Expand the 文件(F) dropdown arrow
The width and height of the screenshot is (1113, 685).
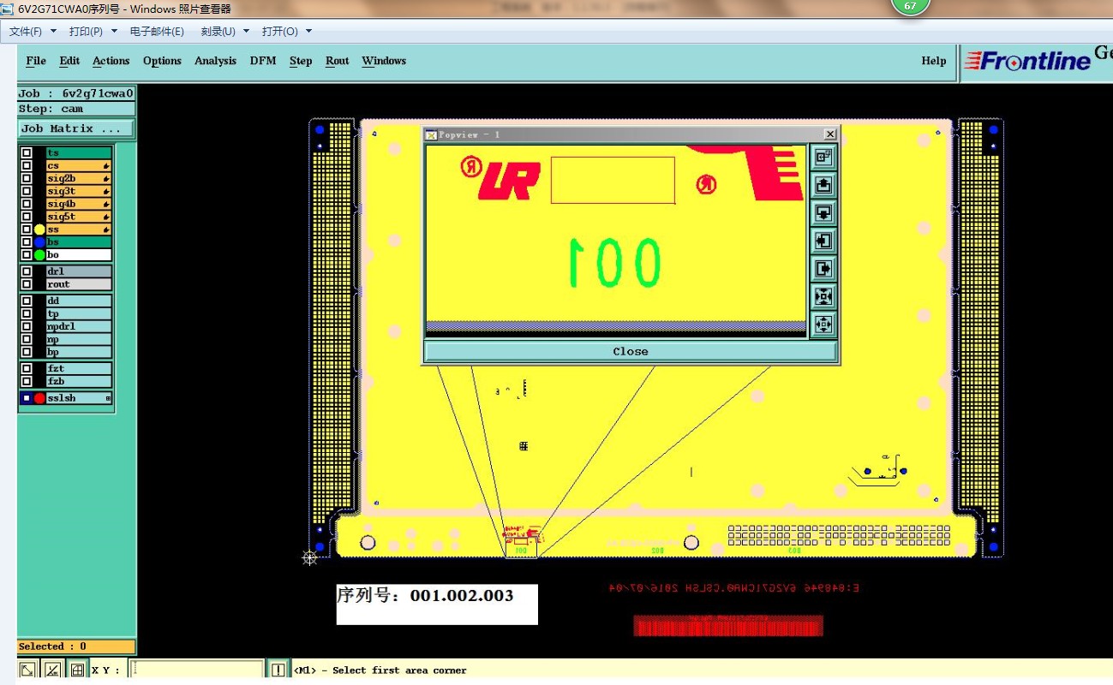click(x=53, y=32)
